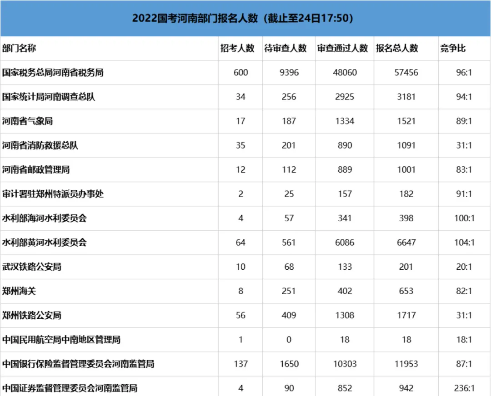Click the value 890 cell
This screenshot has width=491, height=396.
pyautogui.click(x=345, y=145)
